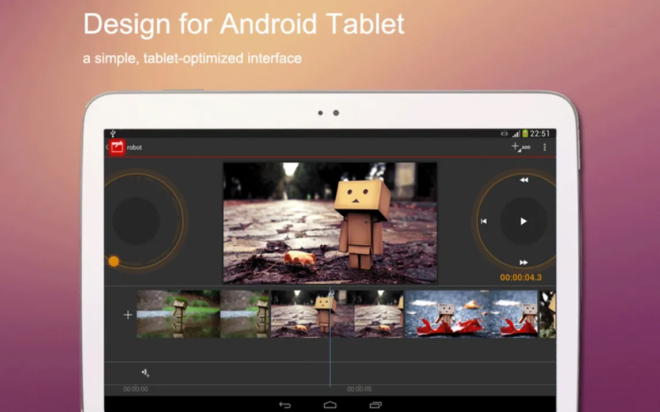
Task: Click the robot project title
Action: 134,147
